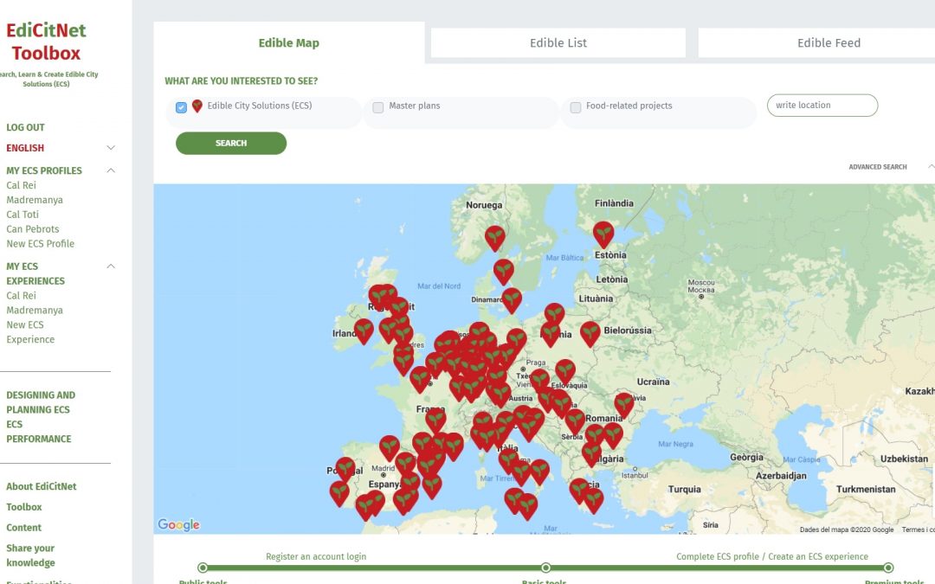Switch to the Edible List tab

click(x=558, y=42)
